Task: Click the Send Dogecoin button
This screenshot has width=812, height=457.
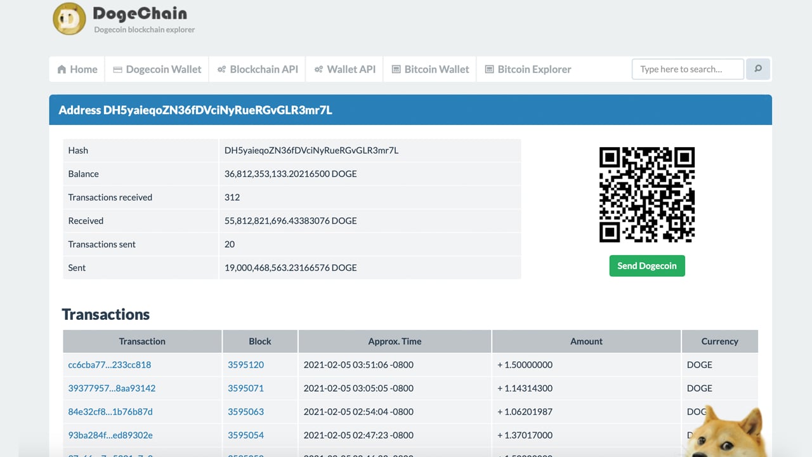Action: tap(647, 266)
